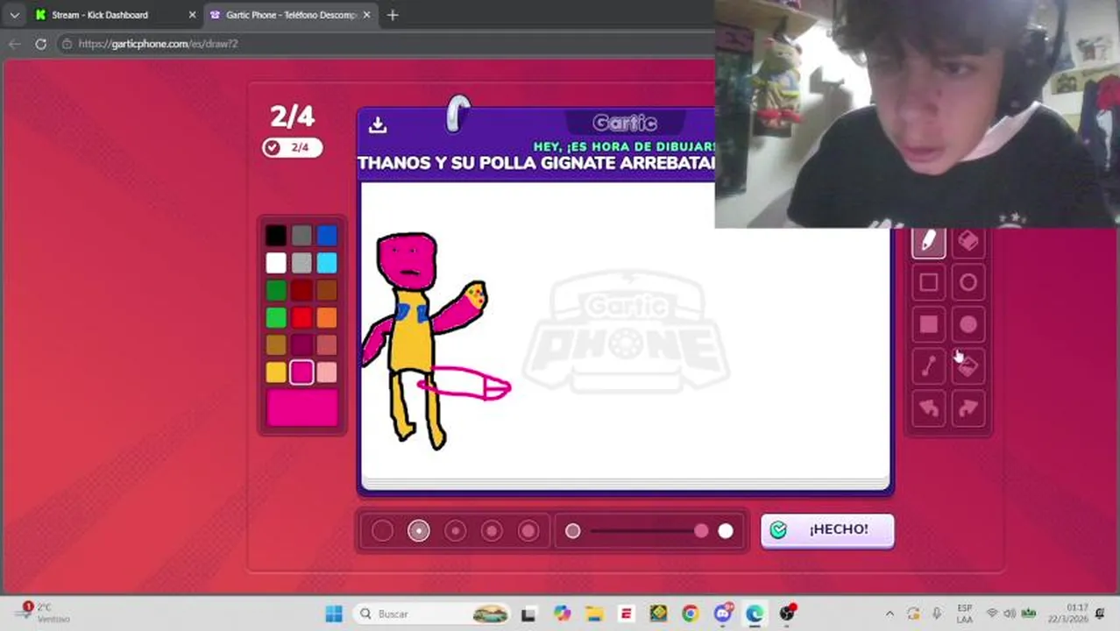The height and width of the screenshot is (631, 1120).
Task: Pick the yellow color swatch
Action: coord(276,372)
